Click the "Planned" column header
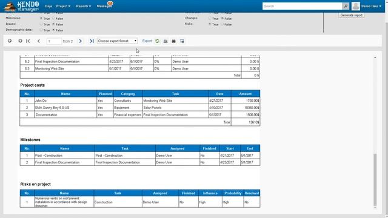The image size is (388, 218). 105,94
